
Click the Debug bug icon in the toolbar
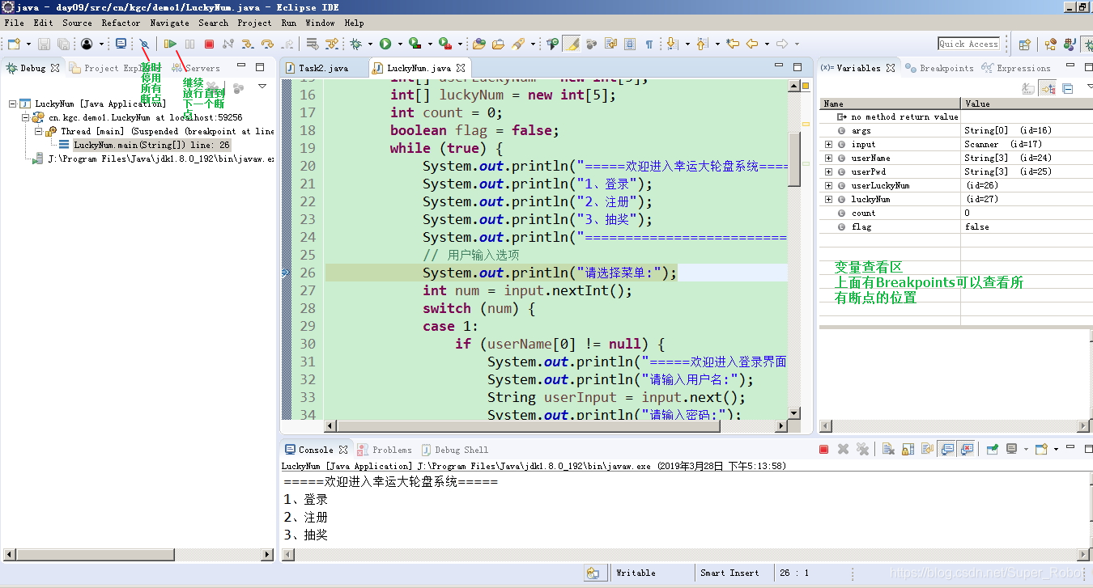pyautogui.click(x=356, y=44)
